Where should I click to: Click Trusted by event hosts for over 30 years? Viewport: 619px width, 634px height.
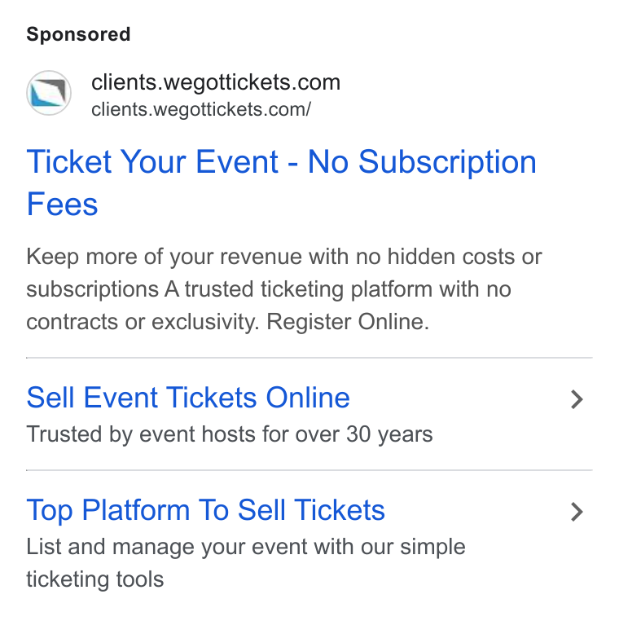point(230,435)
